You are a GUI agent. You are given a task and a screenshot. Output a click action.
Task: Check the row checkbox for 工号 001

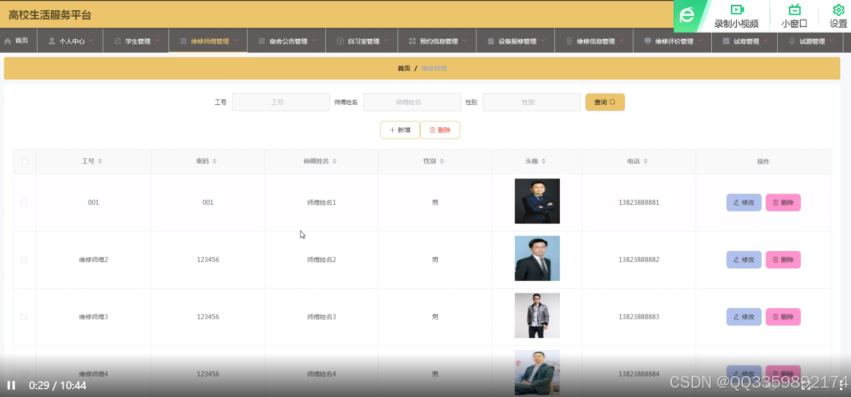tap(23, 202)
